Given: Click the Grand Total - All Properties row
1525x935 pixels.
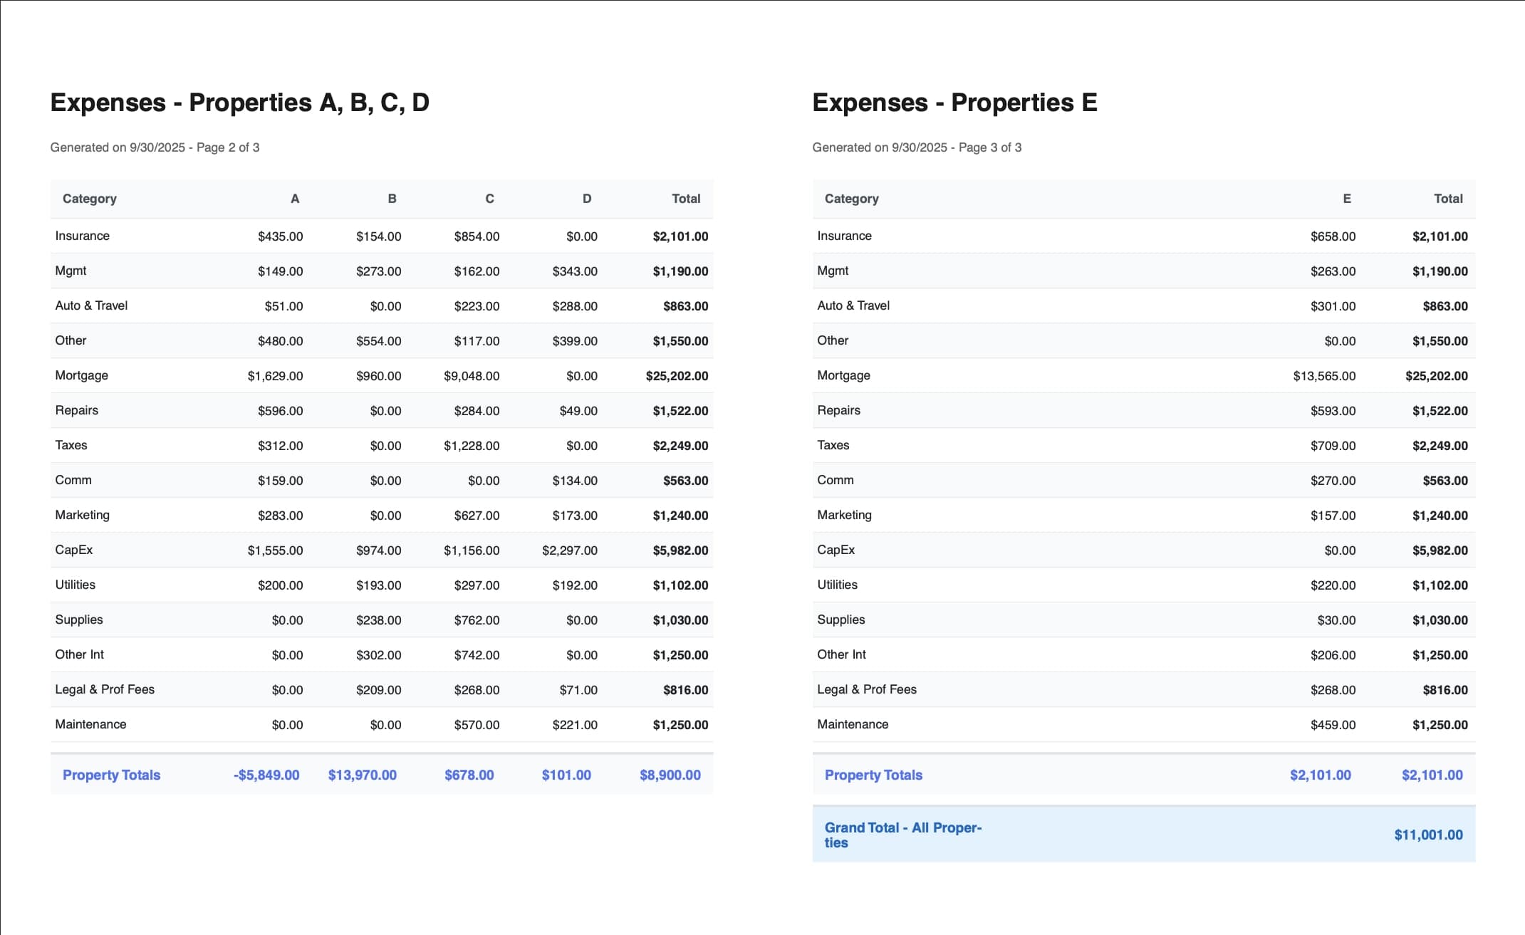Looking at the screenshot, I should point(903,834).
